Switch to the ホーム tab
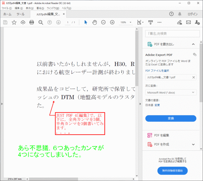 7,14
